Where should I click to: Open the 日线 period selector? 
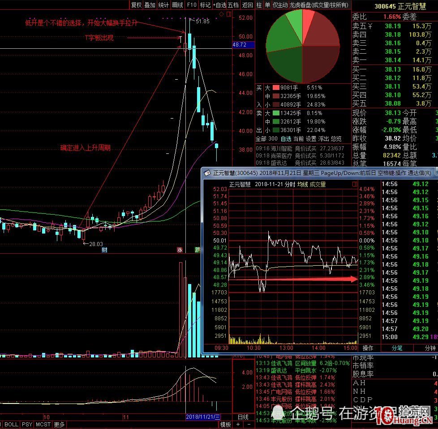pos(243,417)
